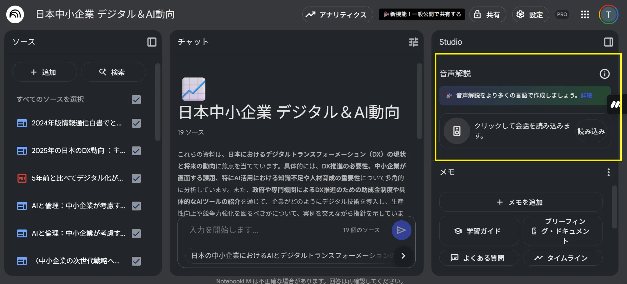Open the 2025年の日本のDX動向 source icon

[22, 151]
